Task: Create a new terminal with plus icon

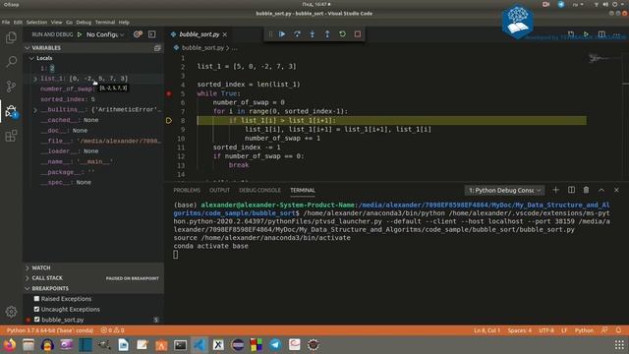Action: pos(555,190)
